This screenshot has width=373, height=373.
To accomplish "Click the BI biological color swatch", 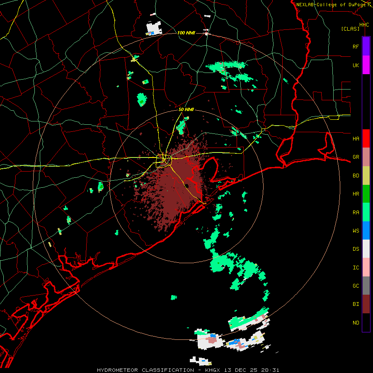I will 366,304.
